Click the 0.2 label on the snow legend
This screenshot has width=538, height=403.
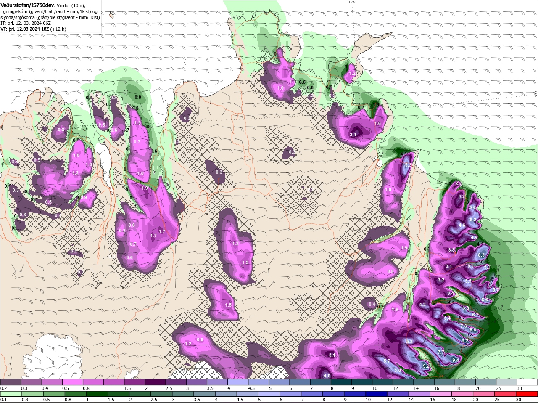pos(3,388)
